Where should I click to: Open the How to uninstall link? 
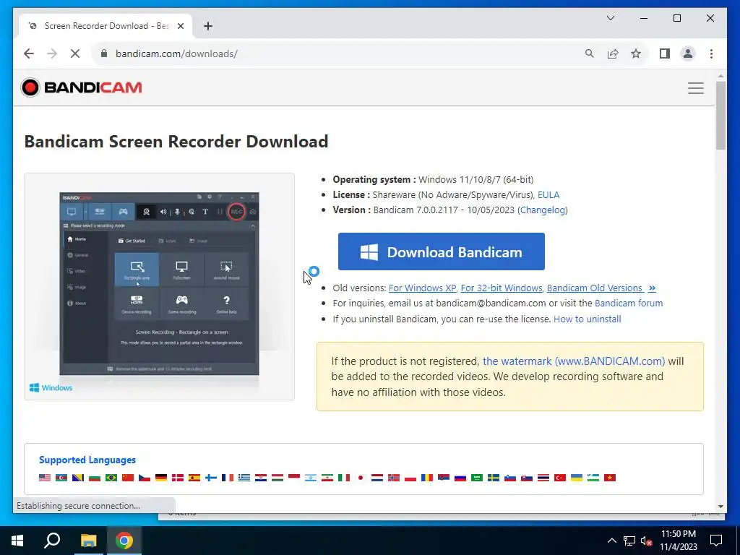pyautogui.click(x=587, y=319)
